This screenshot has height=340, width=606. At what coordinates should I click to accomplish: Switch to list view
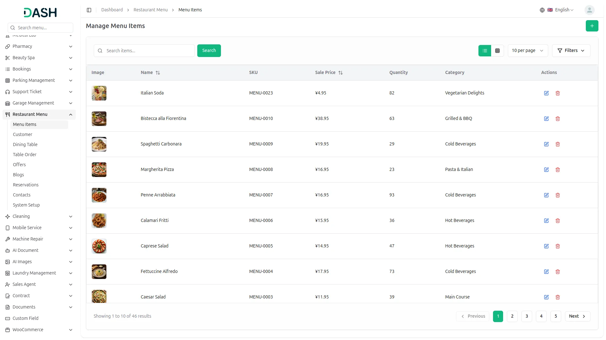pos(485,51)
